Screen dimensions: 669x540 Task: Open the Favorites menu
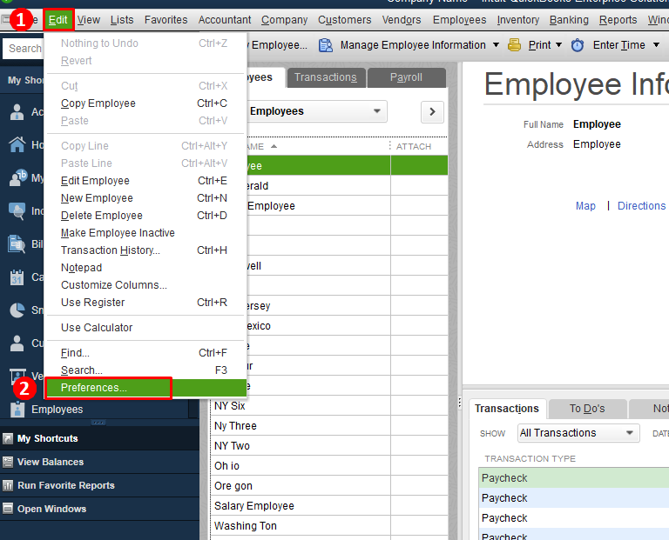point(166,20)
